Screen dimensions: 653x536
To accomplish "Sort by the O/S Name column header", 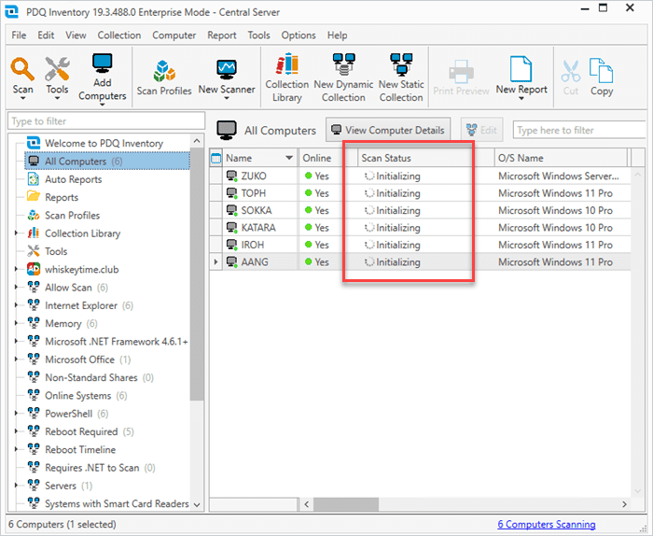I will pyautogui.click(x=561, y=158).
